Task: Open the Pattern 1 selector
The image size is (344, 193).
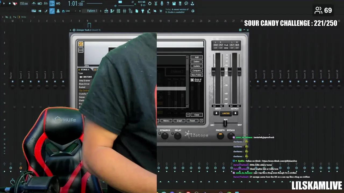Action: pos(92,11)
